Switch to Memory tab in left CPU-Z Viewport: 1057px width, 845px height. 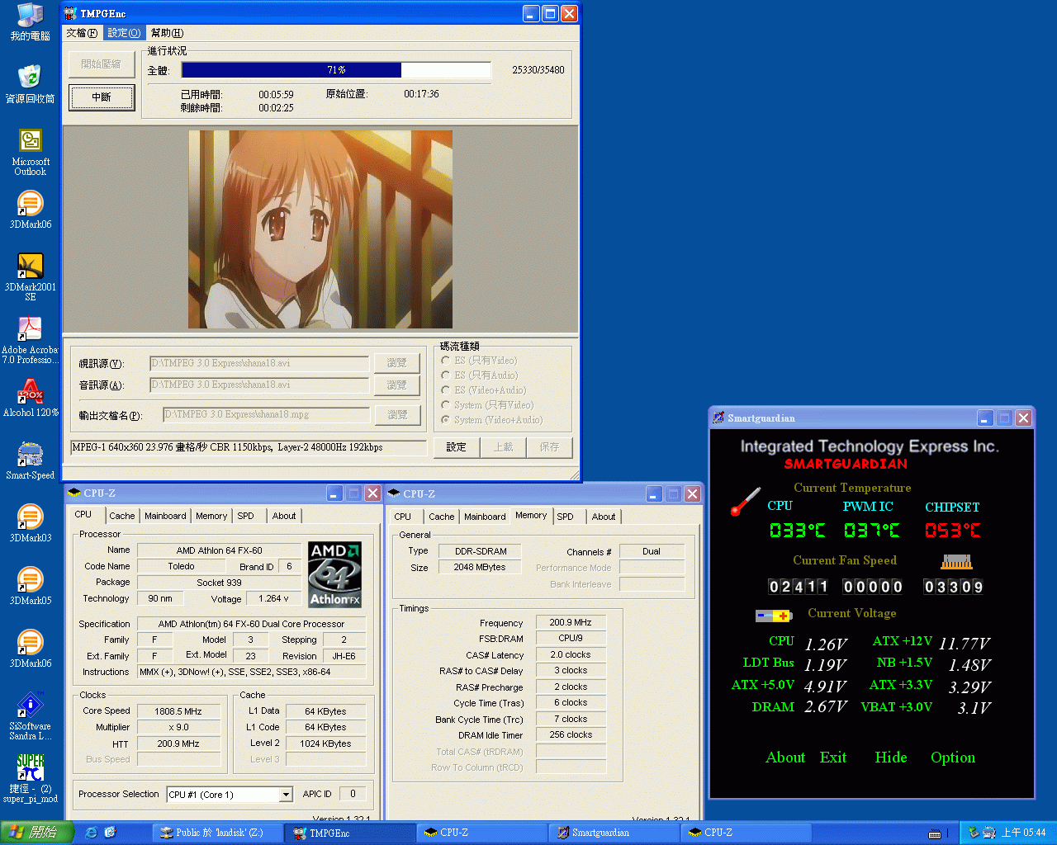211,516
